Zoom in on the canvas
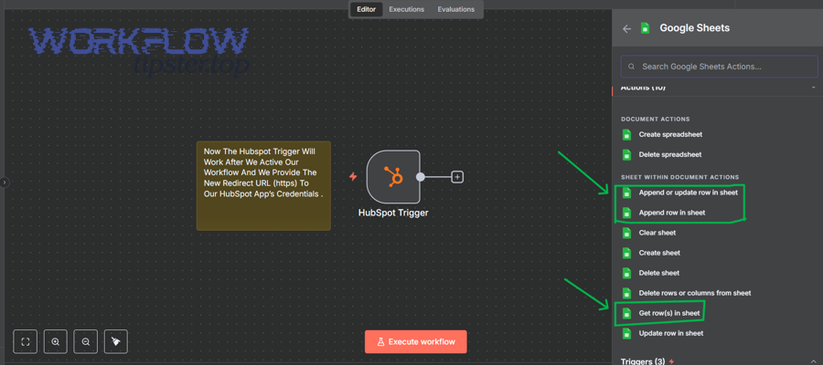Image resolution: width=823 pixels, height=365 pixels. [x=55, y=342]
